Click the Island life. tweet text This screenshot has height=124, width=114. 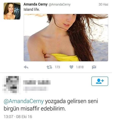[x=32, y=9]
